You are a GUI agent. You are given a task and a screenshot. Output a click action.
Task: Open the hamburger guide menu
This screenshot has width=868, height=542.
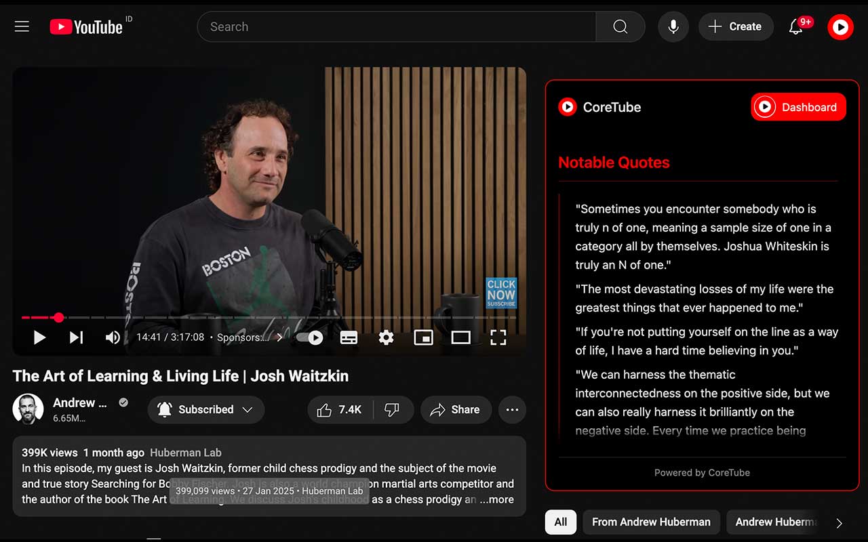(22, 26)
